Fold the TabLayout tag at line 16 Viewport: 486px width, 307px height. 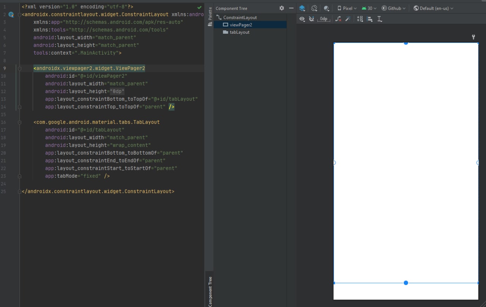19,122
